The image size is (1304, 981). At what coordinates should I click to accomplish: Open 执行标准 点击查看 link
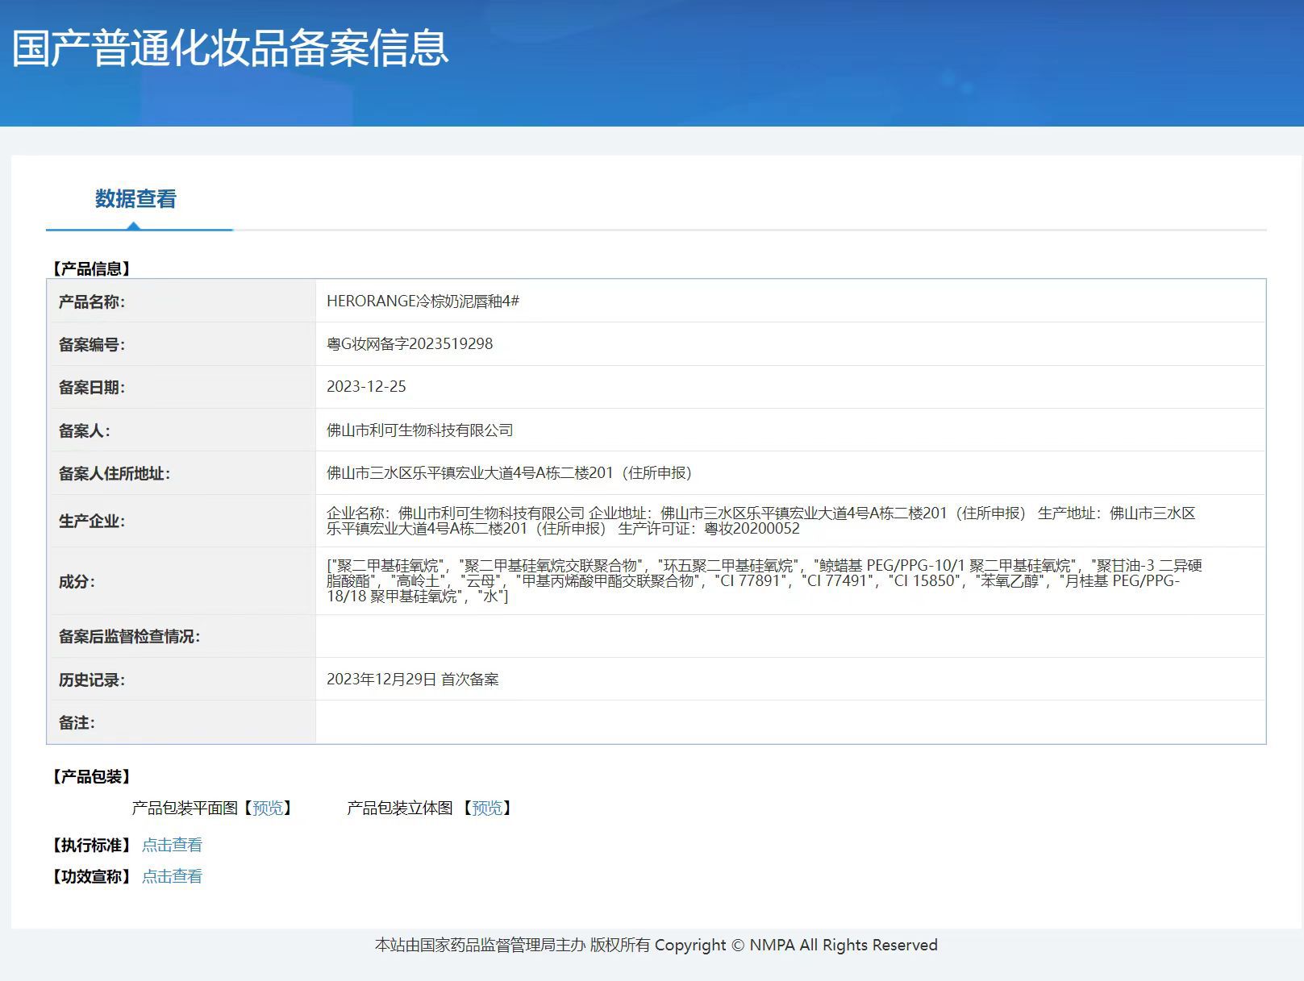[172, 845]
